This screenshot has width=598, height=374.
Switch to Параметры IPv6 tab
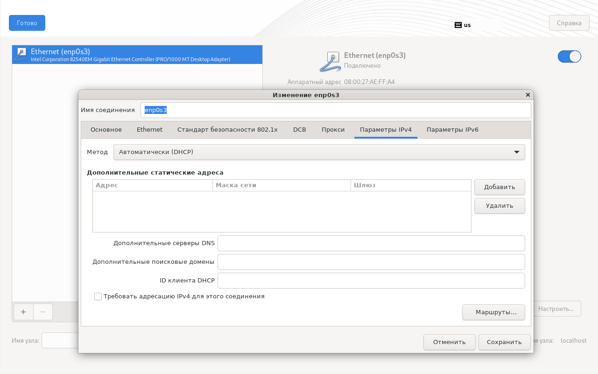(x=452, y=130)
